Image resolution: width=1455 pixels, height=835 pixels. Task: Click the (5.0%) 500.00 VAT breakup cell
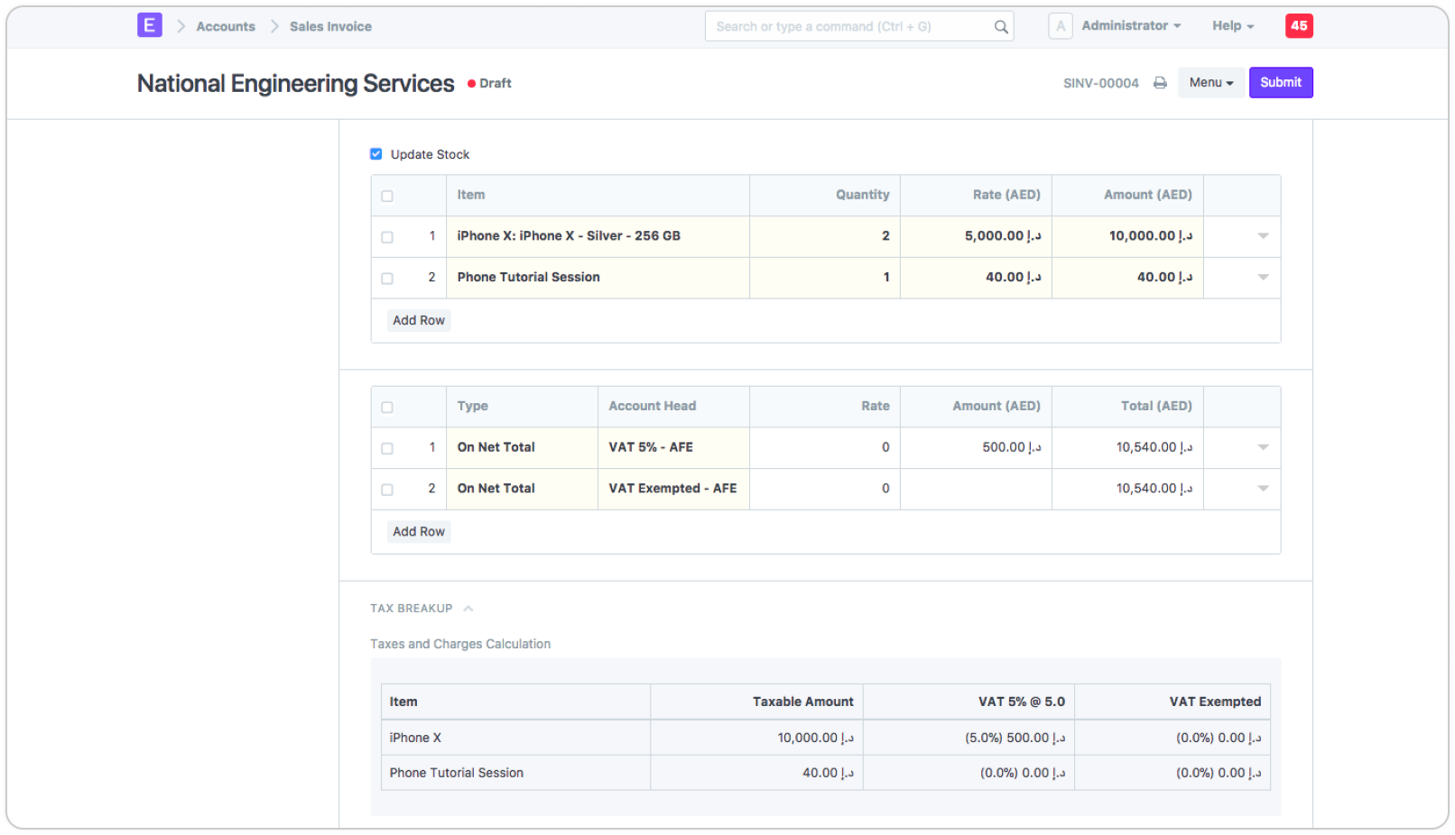point(968,738)
